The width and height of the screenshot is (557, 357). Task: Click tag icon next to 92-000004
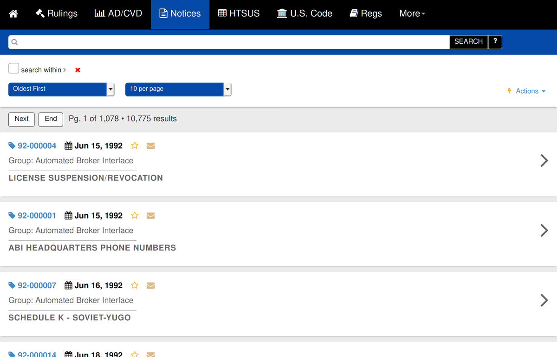[12, 146]
